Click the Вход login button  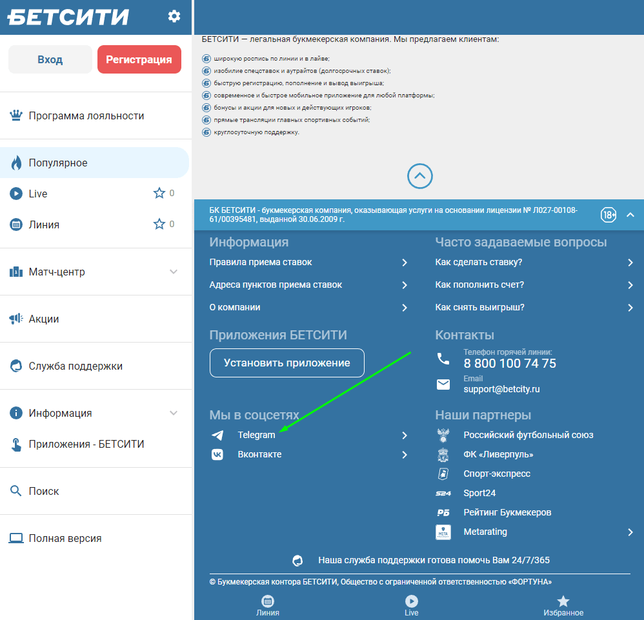coord(50,59)
